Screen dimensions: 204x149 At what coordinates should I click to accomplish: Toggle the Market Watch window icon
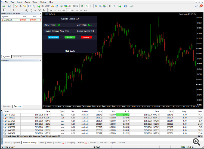16,6
